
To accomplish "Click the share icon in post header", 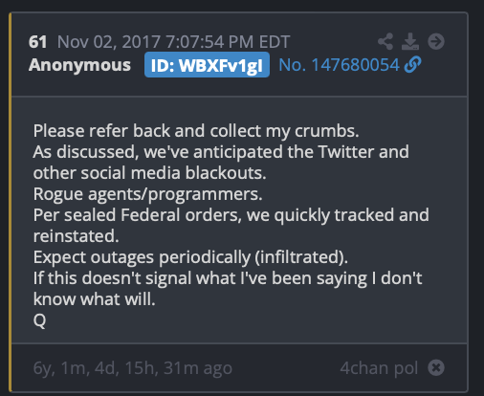I will [x=385, y=41].
